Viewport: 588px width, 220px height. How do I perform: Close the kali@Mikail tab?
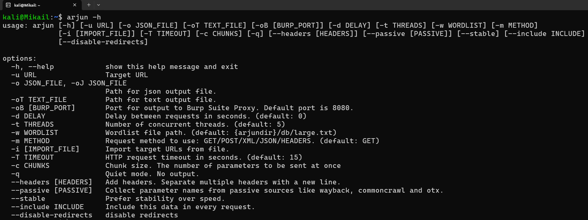[x=74, y=5]
